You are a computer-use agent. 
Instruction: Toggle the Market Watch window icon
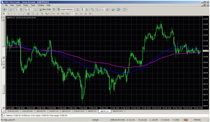pos(16,9)
